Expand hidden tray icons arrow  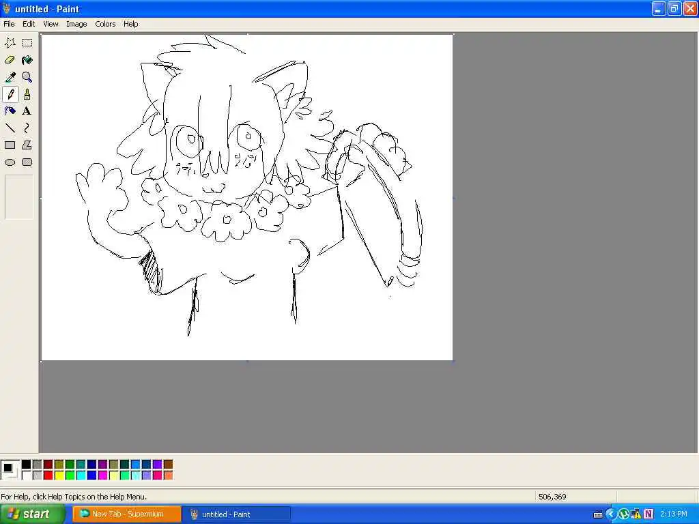[x=611, y=514]
